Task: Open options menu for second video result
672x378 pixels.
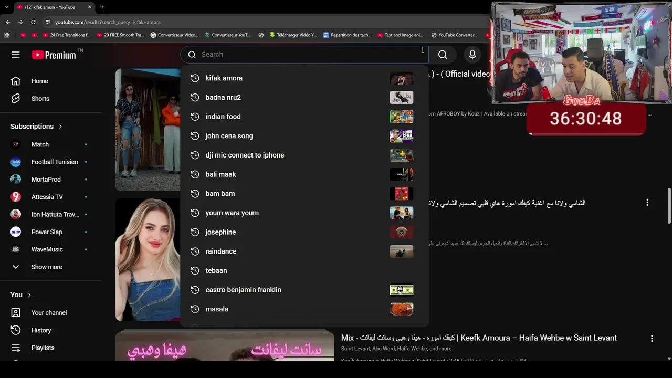Action: (647, 203)
